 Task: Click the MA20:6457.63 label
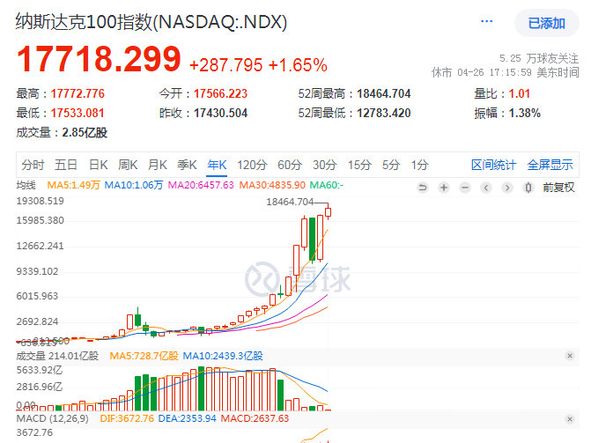coord(201,185)
